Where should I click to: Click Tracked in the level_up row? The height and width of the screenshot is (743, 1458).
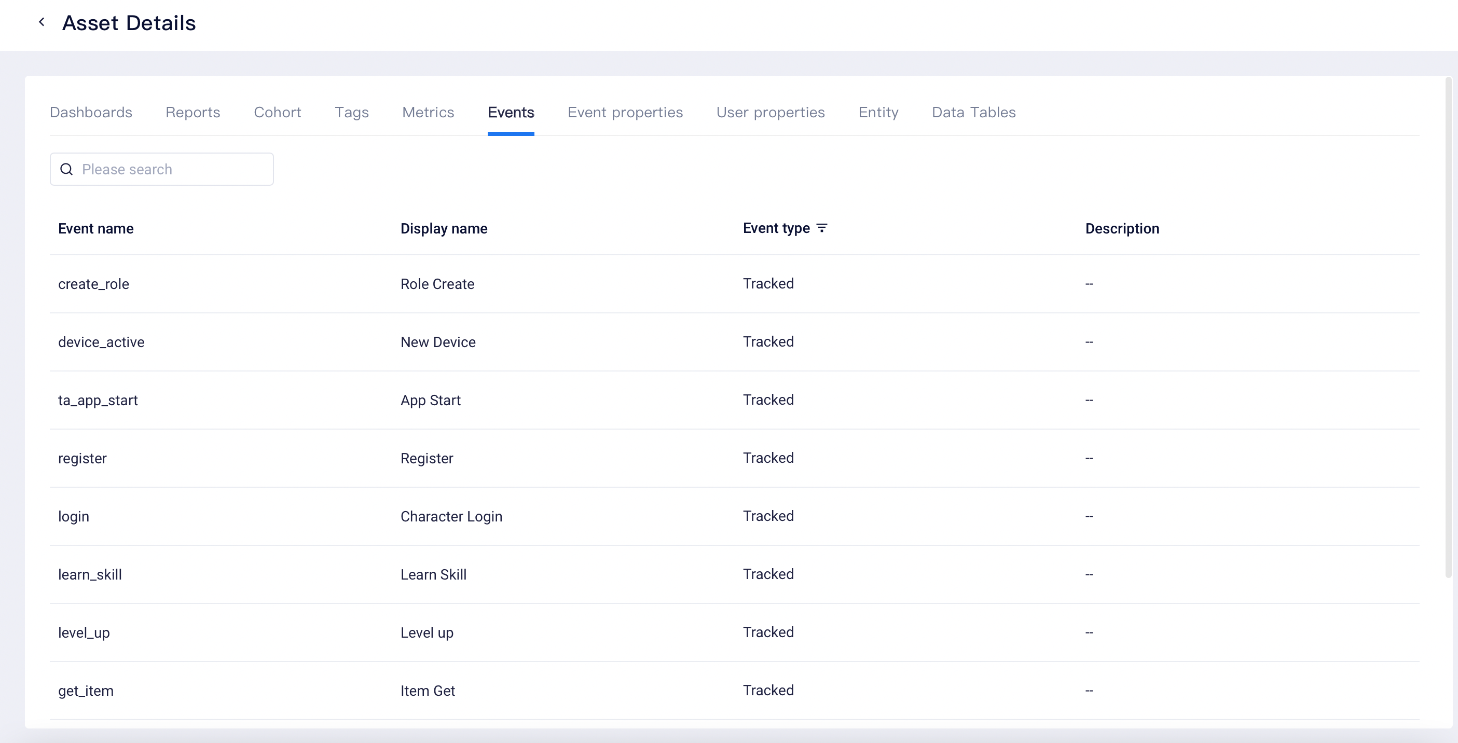click(x=768, y=632)
